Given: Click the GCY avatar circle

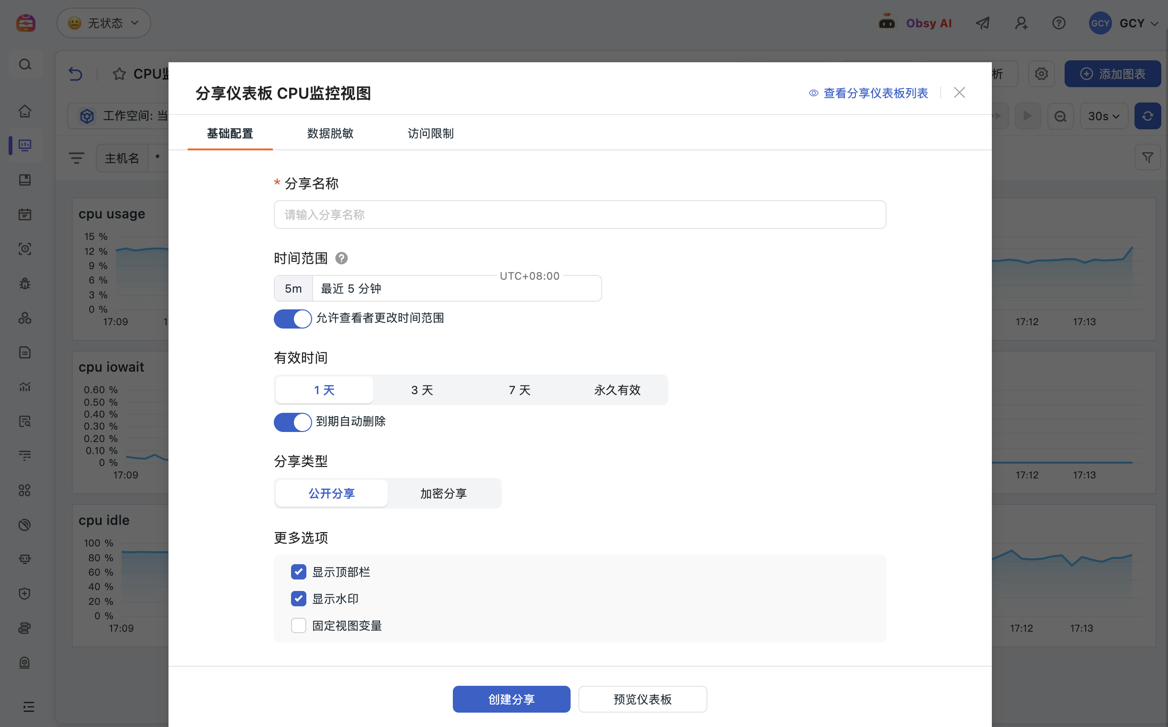Looking at the screenshot, I should coord(1100,23).
